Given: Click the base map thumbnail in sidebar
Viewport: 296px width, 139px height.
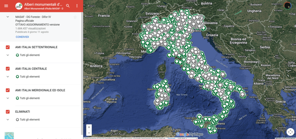Looking at the screenshot, I should click(x=9, y=136).
